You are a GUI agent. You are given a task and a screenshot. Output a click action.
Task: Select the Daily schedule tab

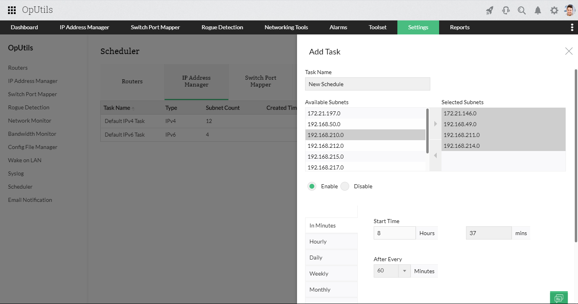[x=331, y=258]
